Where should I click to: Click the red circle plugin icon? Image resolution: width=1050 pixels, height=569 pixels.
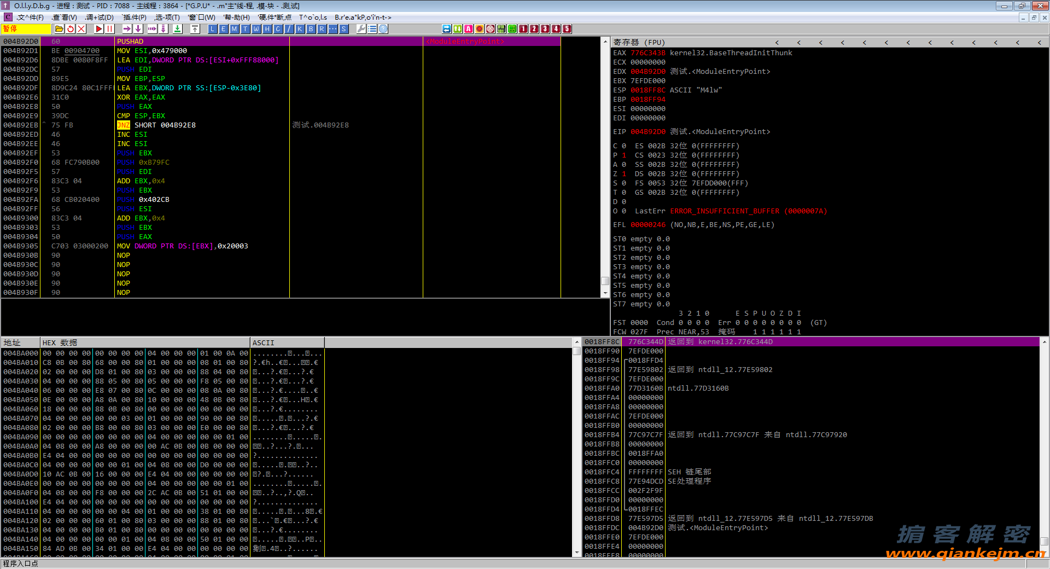[x=480, y=29]
